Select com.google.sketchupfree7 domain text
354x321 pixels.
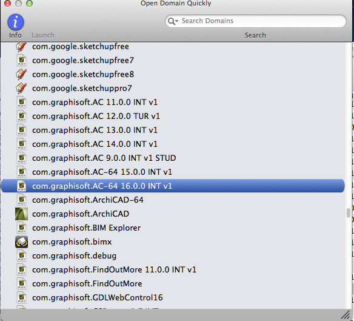point(83,61)
